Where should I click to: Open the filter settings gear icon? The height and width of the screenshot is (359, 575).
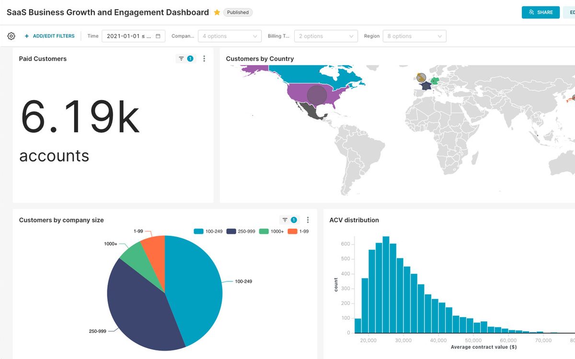click(x=11, y=36)
